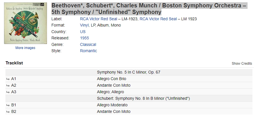Select the Allegro Moderato track title
Viewport: 255px width, 118px height.
[x=112, y=105]
